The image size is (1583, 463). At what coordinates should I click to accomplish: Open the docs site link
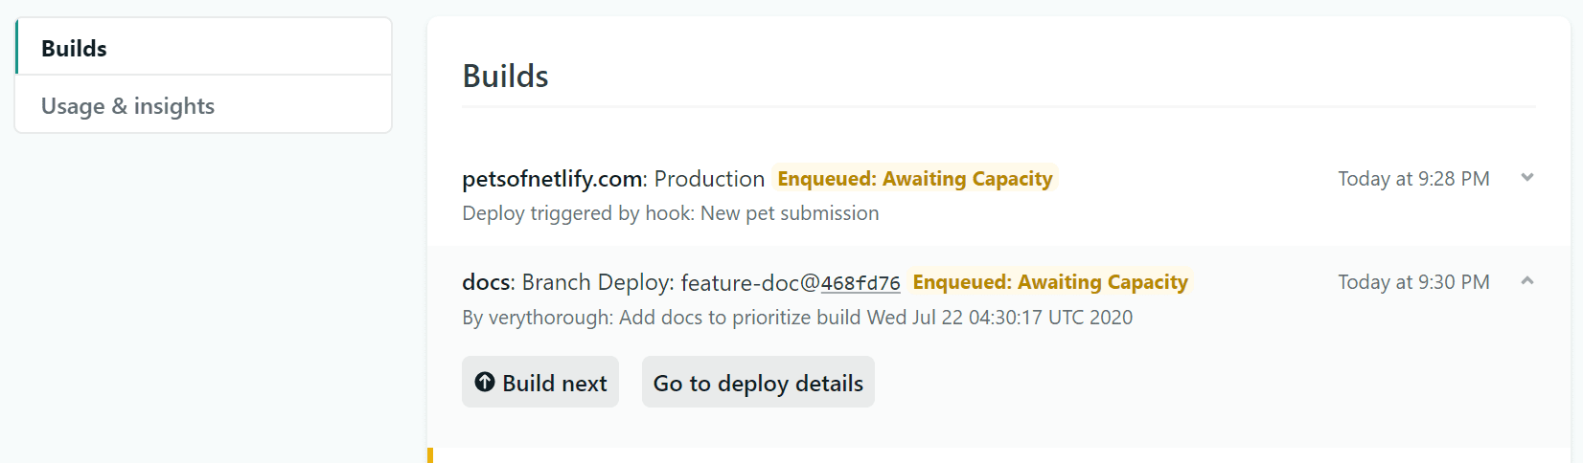coord(487,282)
